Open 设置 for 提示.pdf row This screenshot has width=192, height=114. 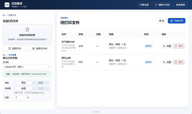pyautogui.click(x=167, y=62)
